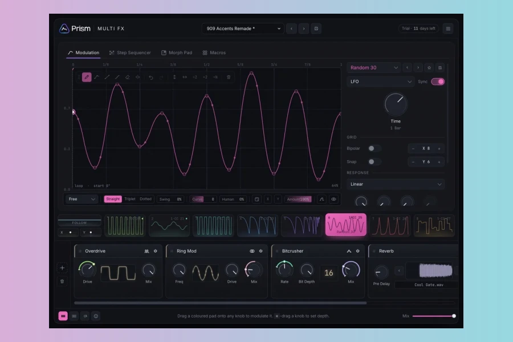
Task: Toggle the Snap switch
Action: (x=374, y=162)
